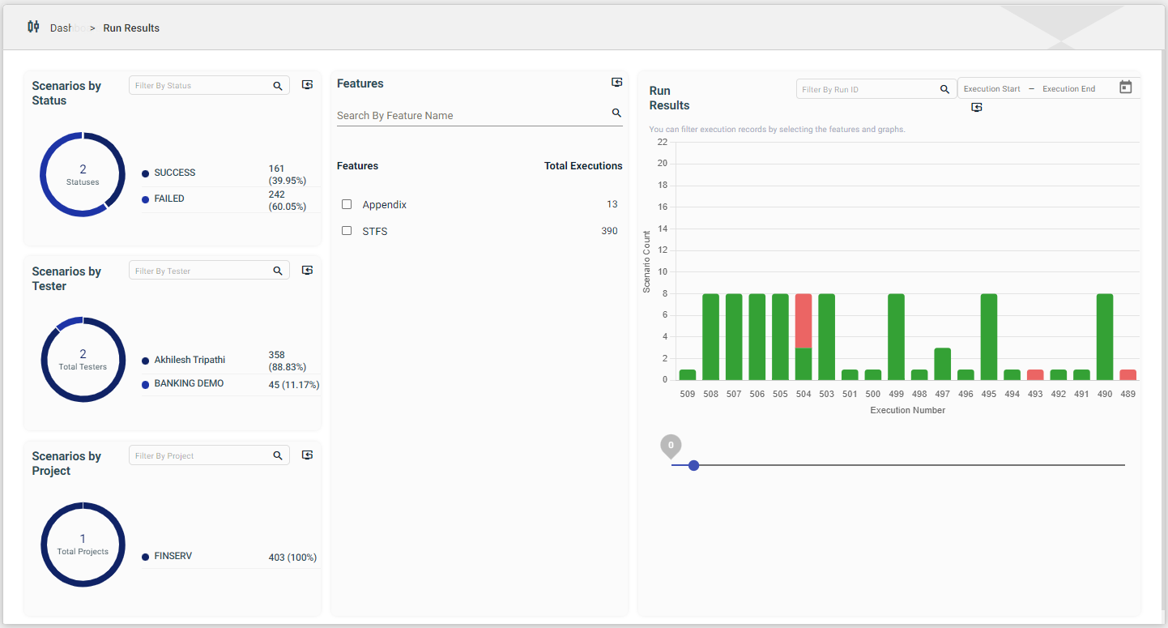Click the Execution End date field
The width and height of the screenshot is (1168, 628).
point(1068,89)
